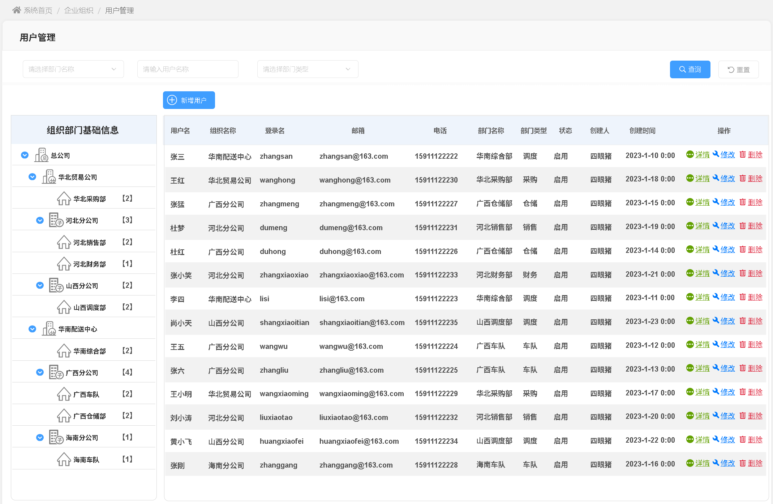Screen dimensions: 773x504
Task: Click the home icon in breadcrumb
Action: point(16,10)
